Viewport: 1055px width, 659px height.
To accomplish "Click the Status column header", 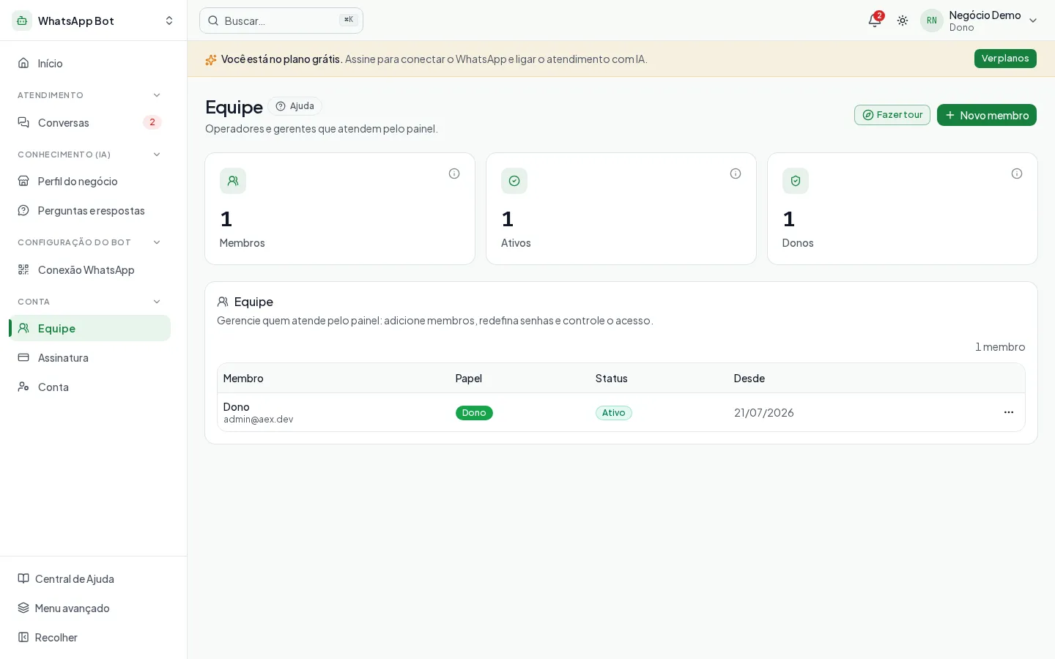I will 612,379.
